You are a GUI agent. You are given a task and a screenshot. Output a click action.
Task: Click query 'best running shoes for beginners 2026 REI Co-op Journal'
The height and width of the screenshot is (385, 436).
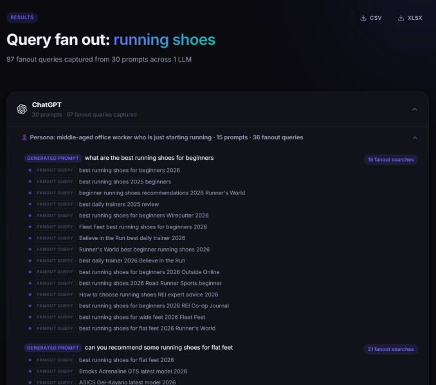pyautogui.click(x=154, y=306)
